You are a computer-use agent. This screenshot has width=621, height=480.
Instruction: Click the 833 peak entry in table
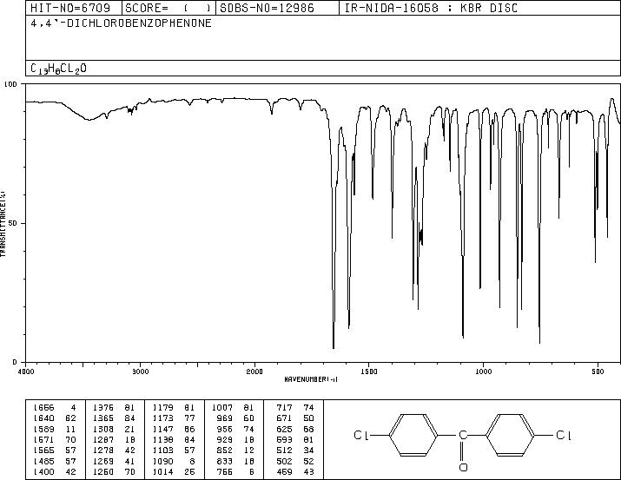pos(236,462)
